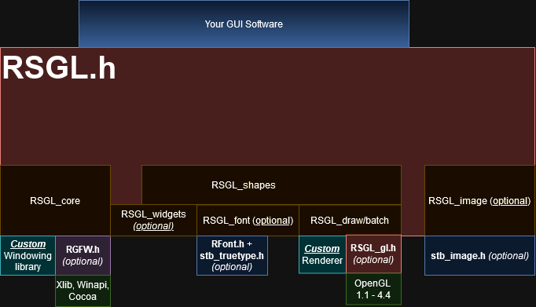
Task: Click the RSGL_core block
Action: click(55, 200)
